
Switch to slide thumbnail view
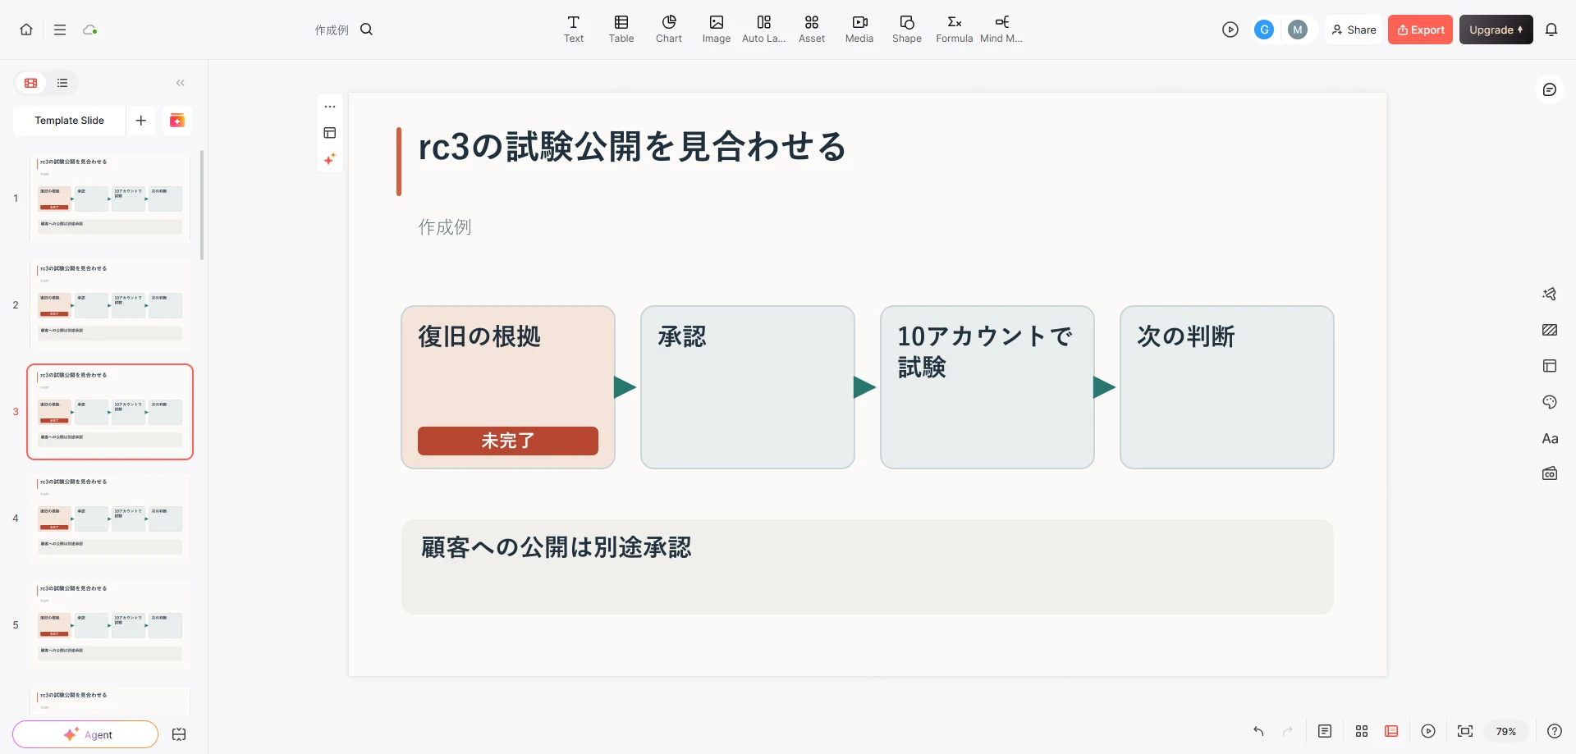click(x=31, y=83)
